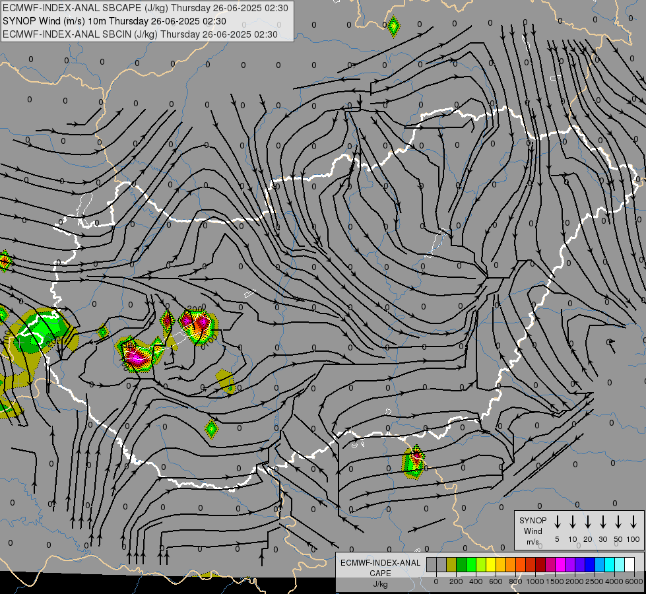646x594 pixels.
Task: Select the brick red swatch left of 1000
Action: pos(531,564)
